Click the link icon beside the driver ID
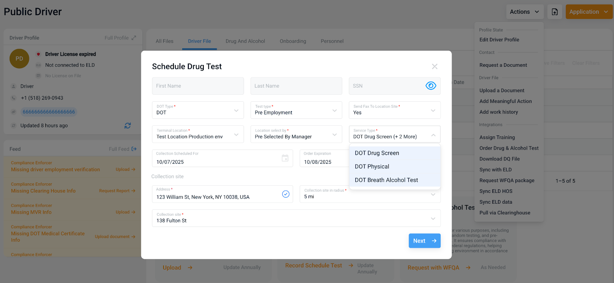Viewport: 614px width, 283px height. click(13, 112)
